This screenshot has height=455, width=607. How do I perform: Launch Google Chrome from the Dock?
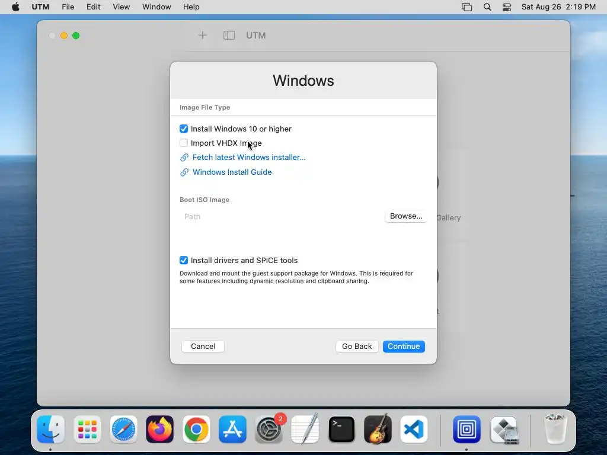coord(196,429)
